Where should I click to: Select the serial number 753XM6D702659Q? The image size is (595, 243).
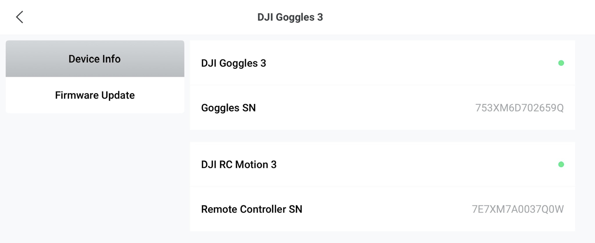519,108
